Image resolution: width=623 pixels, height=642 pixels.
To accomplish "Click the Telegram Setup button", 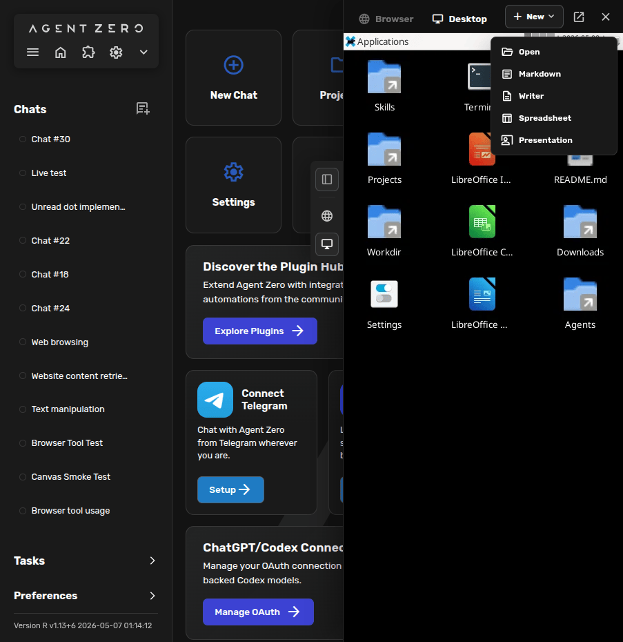I will pos(230,489).
